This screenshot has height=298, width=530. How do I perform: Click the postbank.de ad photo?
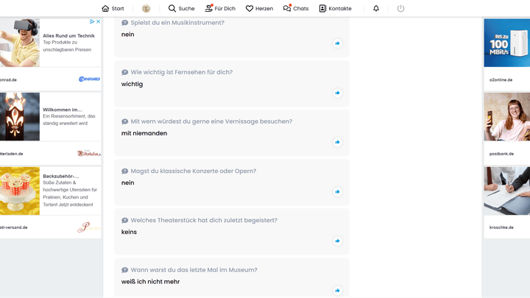(506, 116)
